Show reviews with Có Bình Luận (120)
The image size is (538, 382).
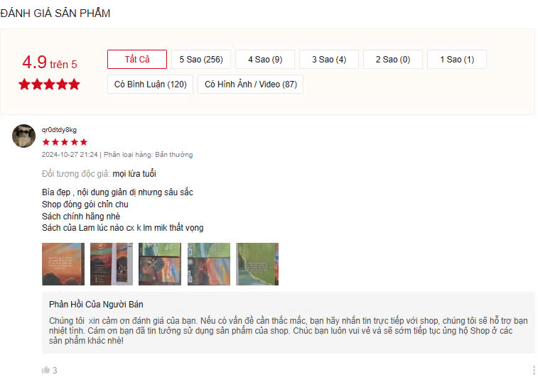[x=150, y=84]
